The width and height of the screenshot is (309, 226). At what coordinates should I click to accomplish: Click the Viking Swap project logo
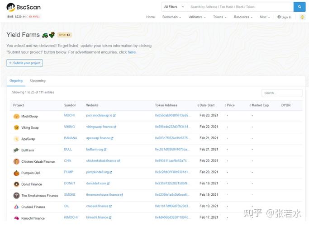pos(17,127)
